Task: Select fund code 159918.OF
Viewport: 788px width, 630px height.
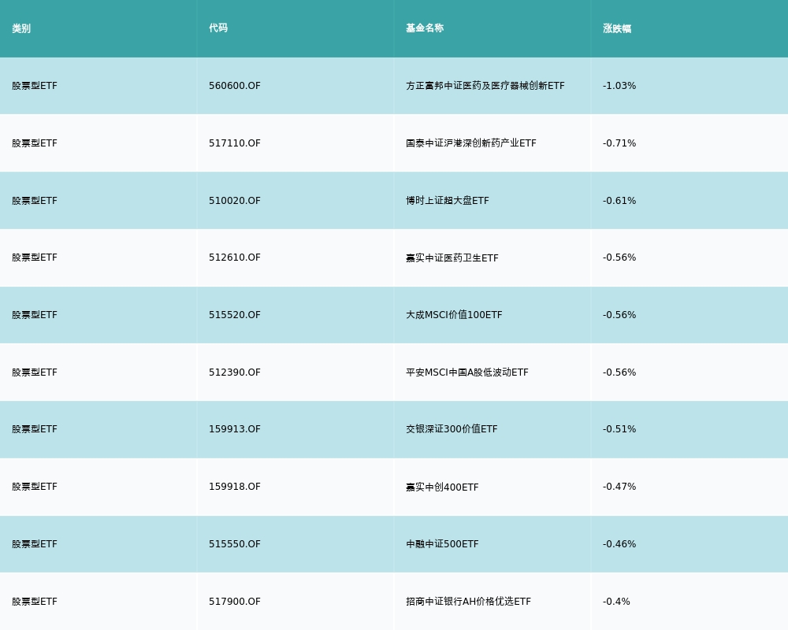Action: [x=235, y=487]
